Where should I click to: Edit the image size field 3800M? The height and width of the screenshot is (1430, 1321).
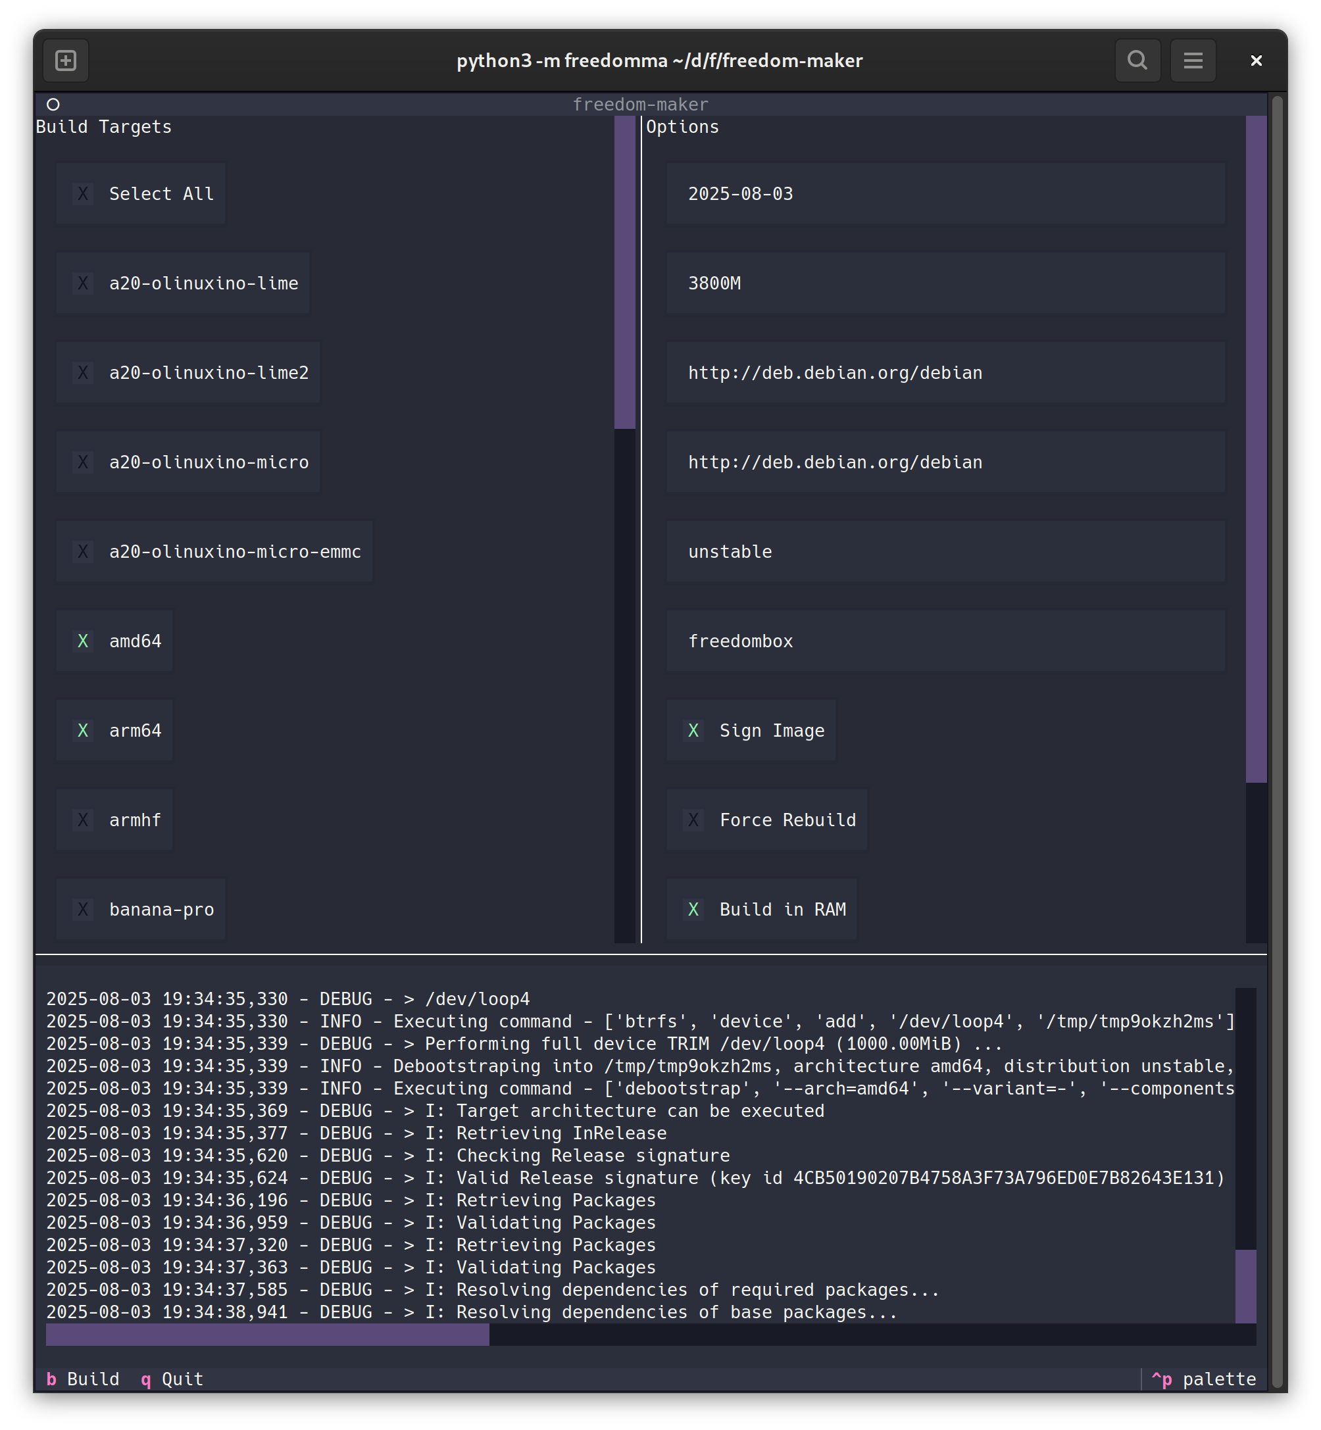[x=945, y=283]
